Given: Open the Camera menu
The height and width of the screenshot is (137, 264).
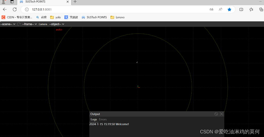Looking at the screenshot, I should [43, 24].
